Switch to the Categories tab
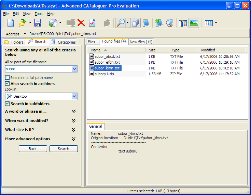Screen dimensions: 251x195 tap(63, 42)
